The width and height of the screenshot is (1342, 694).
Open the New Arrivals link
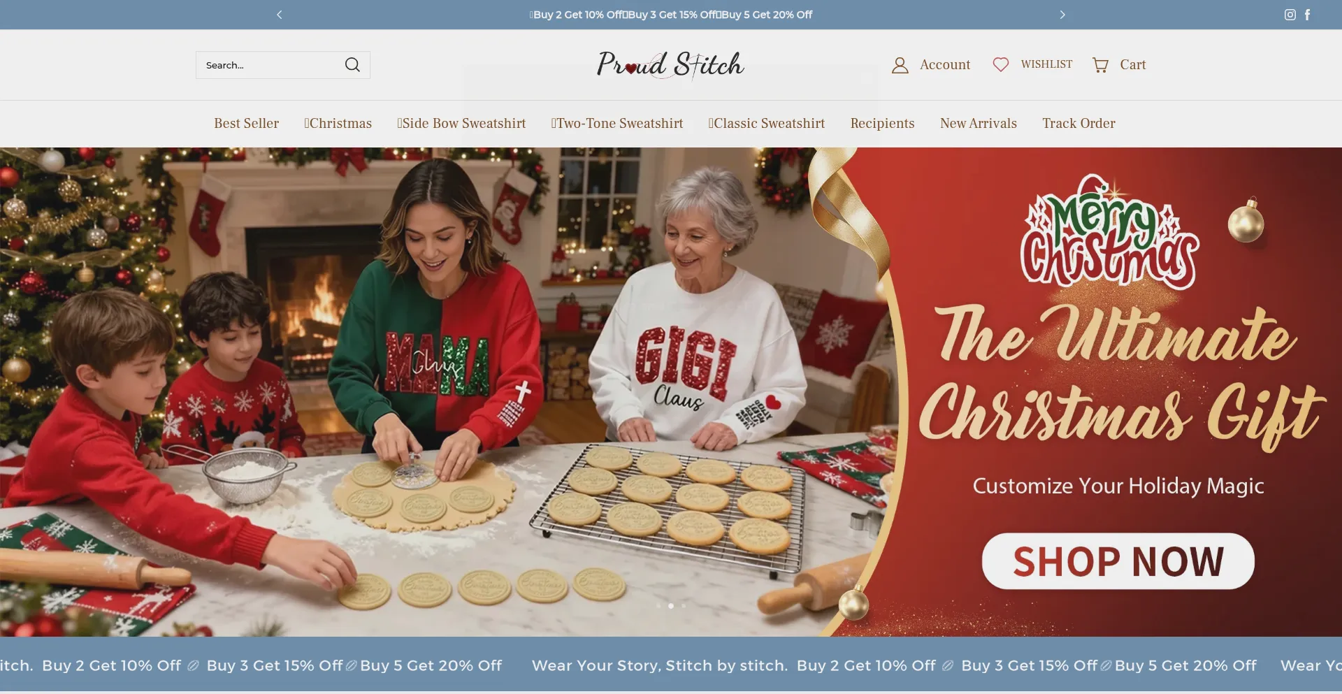pos(978,124)
